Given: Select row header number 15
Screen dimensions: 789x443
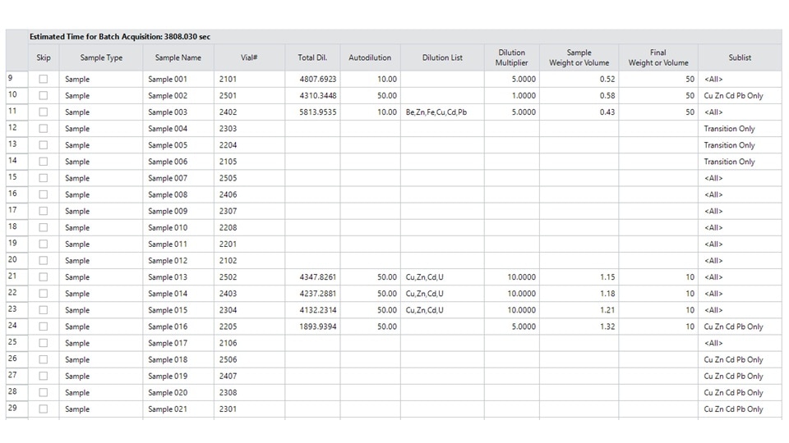Looking at the screenshot, I should pos(16,178).
